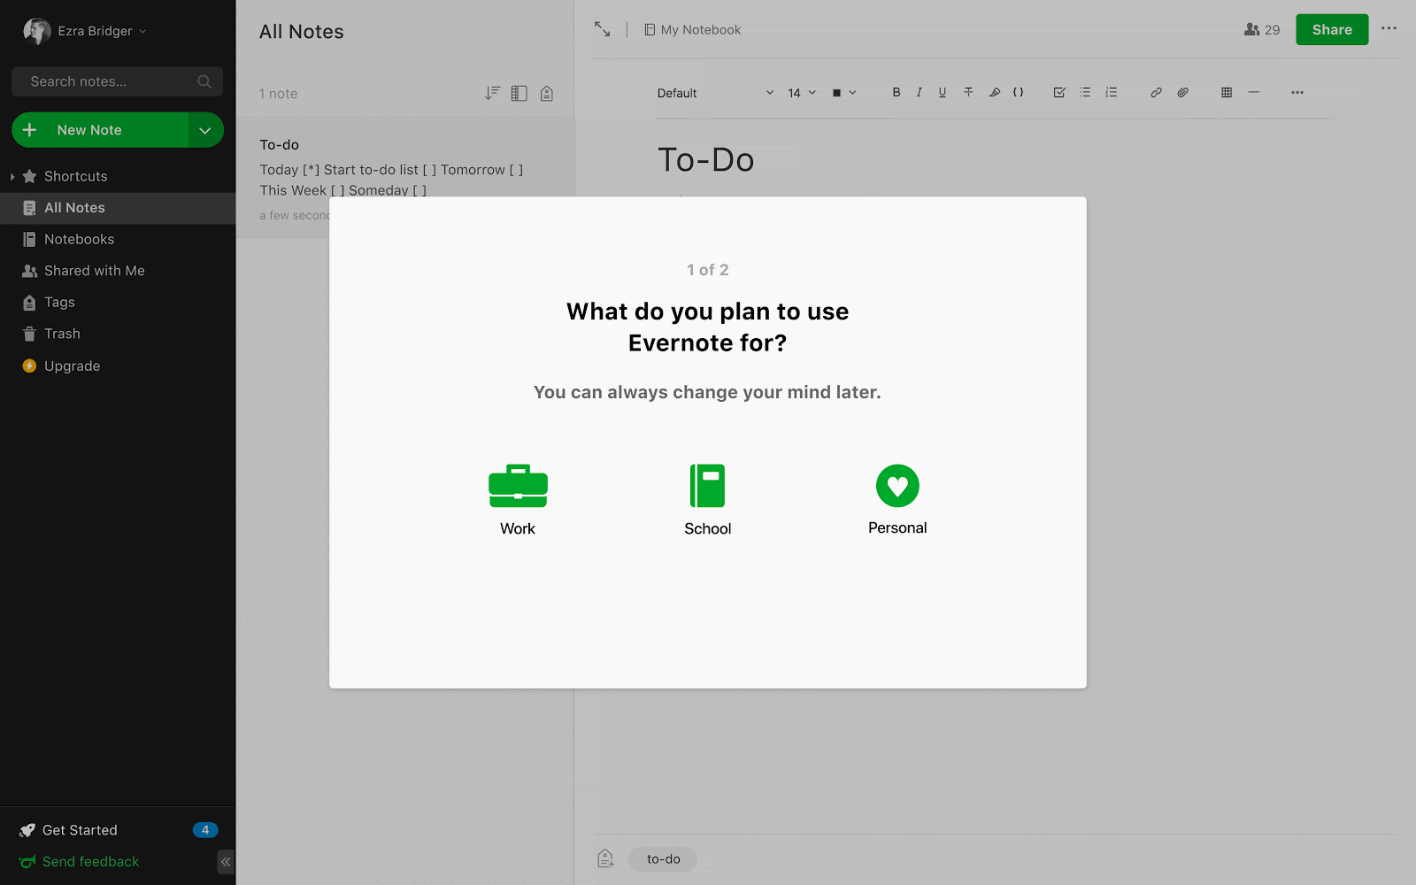The height and width of the screenshot is (885, 1416).
Task: Open the My Notebook breadcrumb
Action: pos(693,30)
